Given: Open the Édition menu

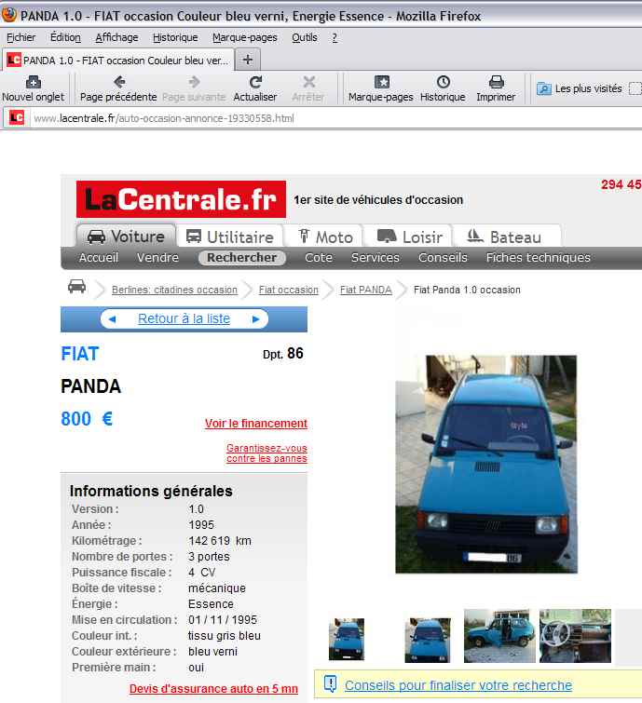Looking at the screenshot, I should point(65,37).
